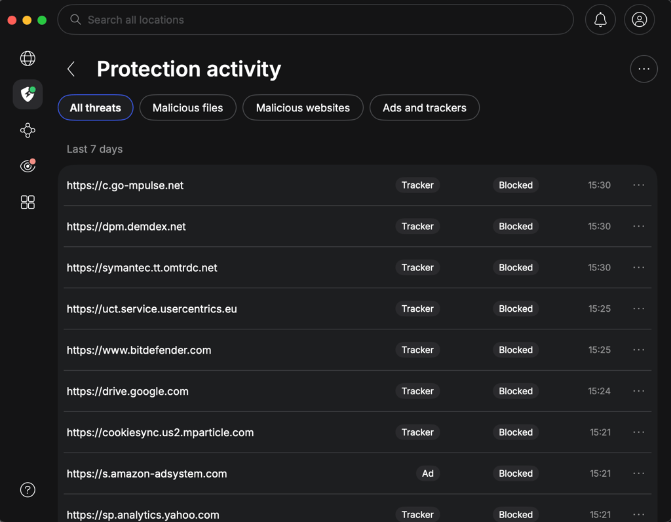Open options for sp.analytics.yahoo.com row
This screenshot has height=522, width=671.
[638, 514]
